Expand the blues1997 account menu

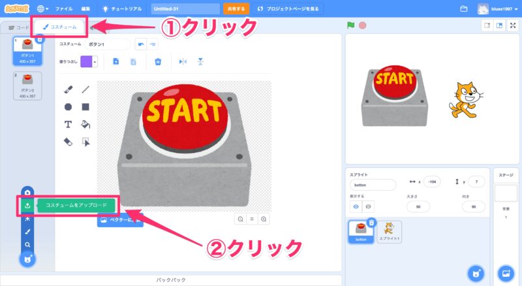pos(501,9)
